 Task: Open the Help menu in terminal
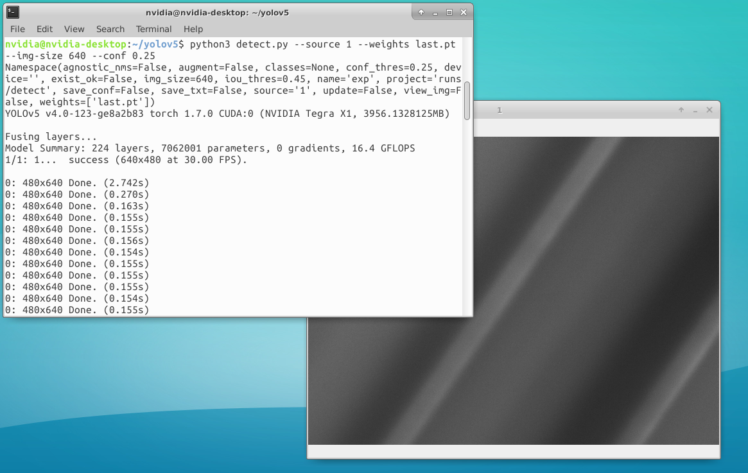pyautogui.click(x=193, y=29)
